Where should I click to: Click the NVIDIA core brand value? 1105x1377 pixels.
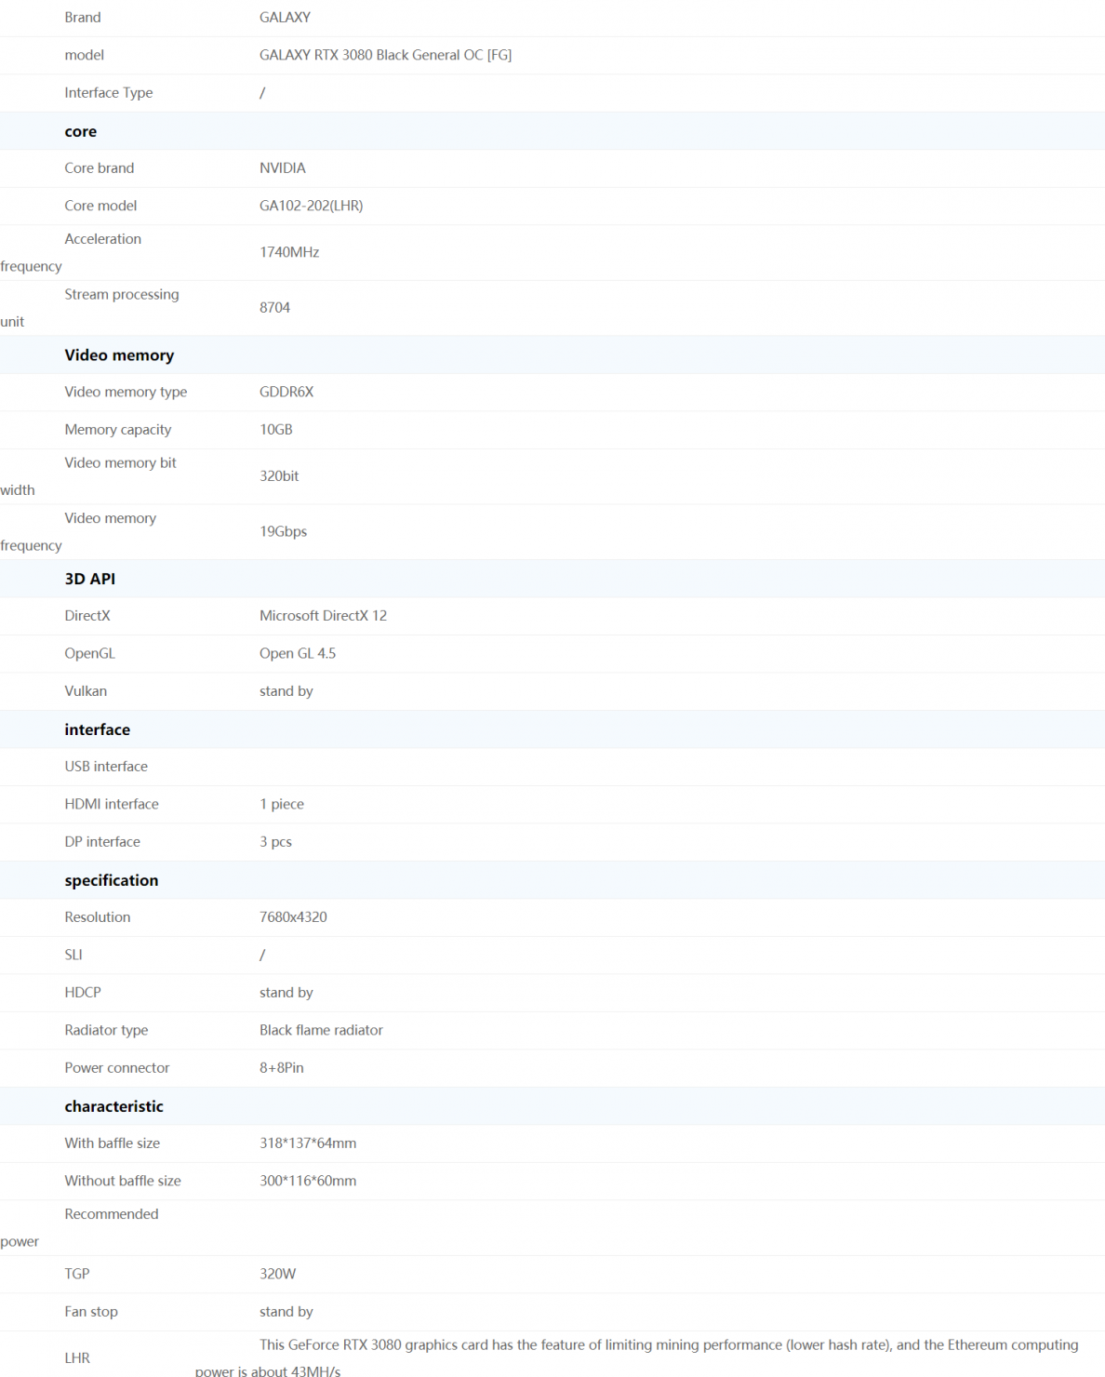coord(282,168)
